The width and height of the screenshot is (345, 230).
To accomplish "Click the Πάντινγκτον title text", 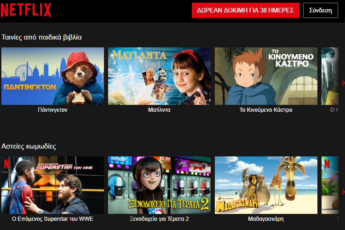I will click(x=52, y=110).
